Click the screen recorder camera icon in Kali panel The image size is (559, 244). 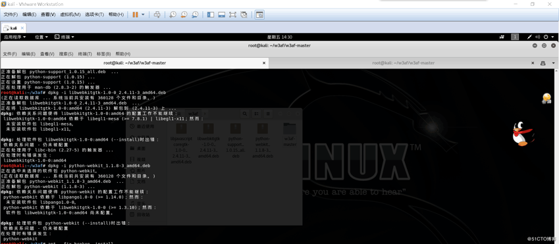pyautogui.click(x=502, y=37)
